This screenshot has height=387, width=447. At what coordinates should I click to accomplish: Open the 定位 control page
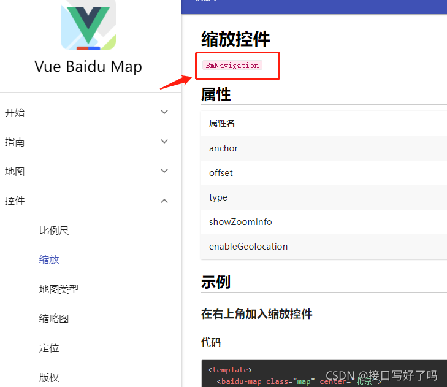(x=49, y=348)
